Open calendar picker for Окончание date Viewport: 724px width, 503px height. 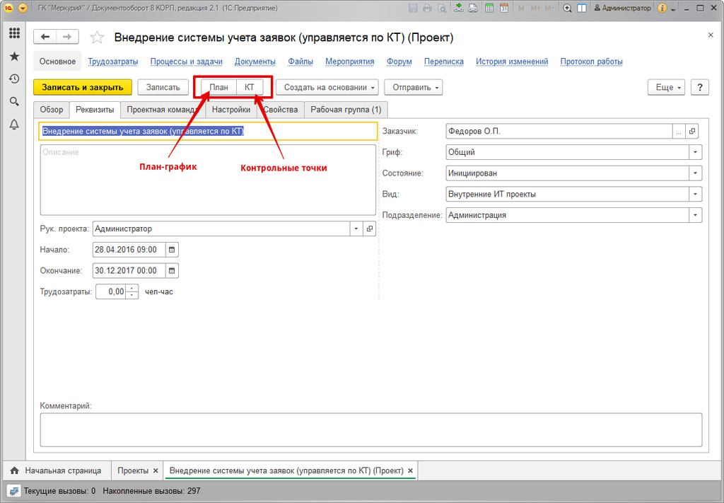point(172,271)
